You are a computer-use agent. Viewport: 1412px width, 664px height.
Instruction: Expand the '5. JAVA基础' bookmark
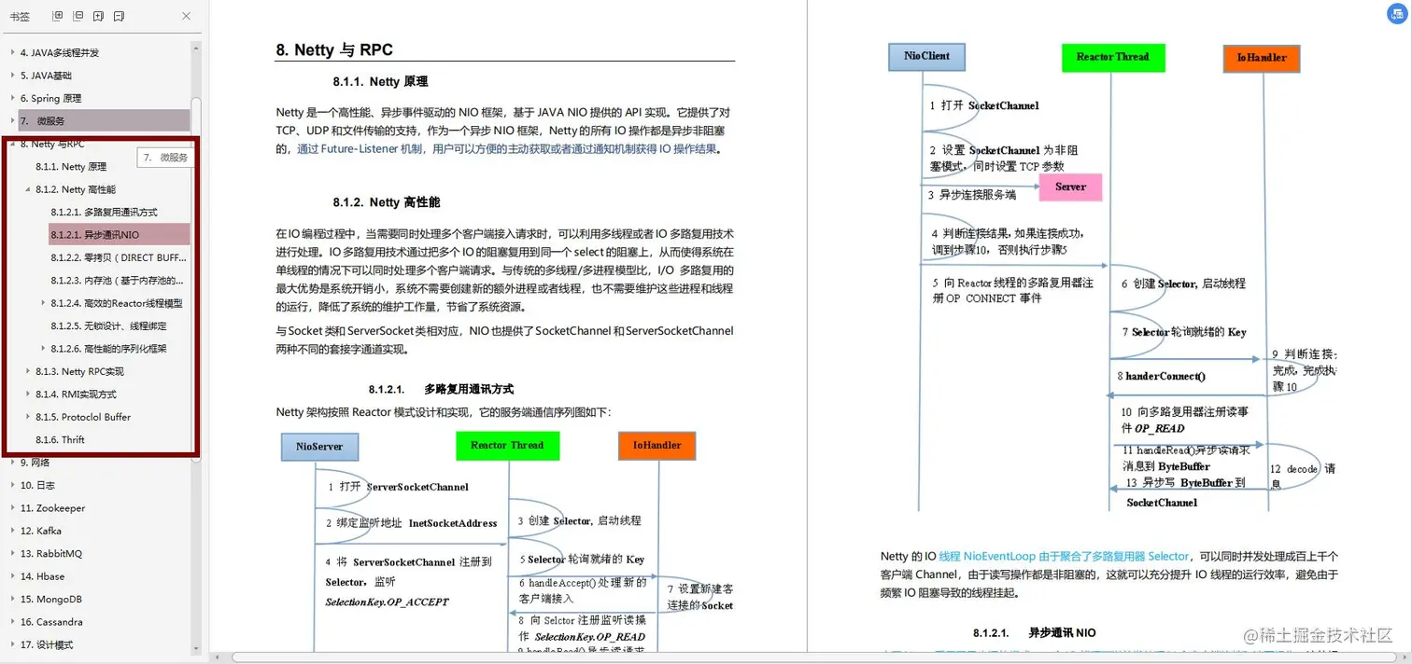pos(12,76)
